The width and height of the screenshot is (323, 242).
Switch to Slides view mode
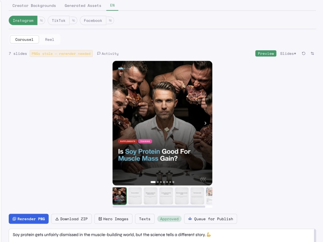tap(288, 54)
